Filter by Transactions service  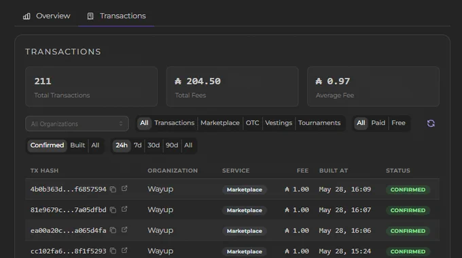pos(175,123)
